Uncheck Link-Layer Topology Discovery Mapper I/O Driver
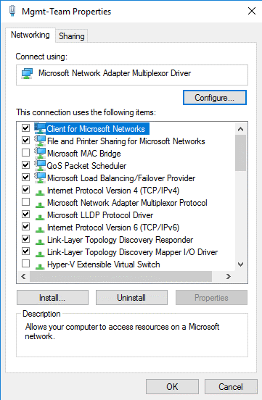The width and height of the screenshot is (262, 400). 25,251
